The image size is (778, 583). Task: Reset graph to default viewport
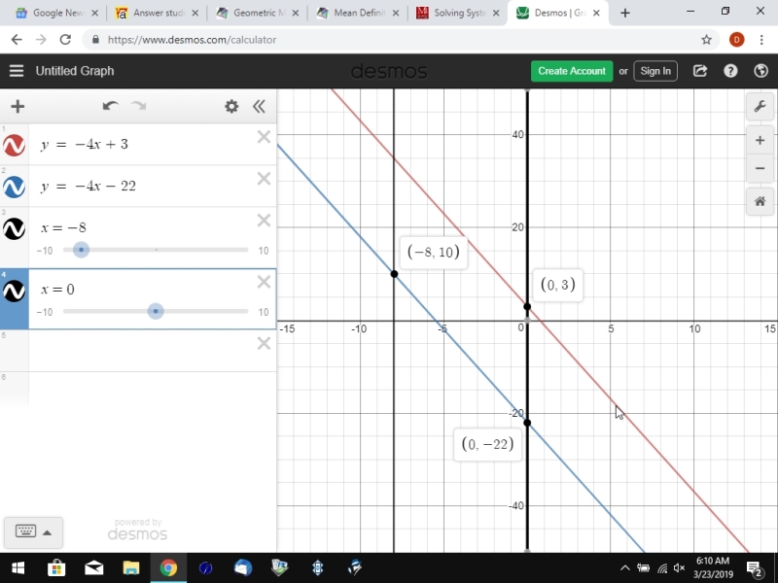[x=760, y=202]
